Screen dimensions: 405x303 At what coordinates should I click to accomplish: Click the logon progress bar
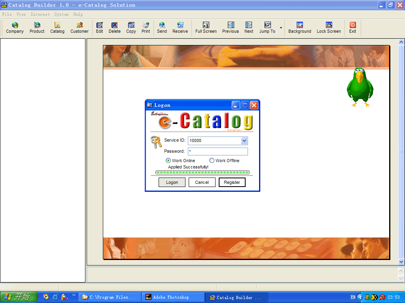point(202,172)
